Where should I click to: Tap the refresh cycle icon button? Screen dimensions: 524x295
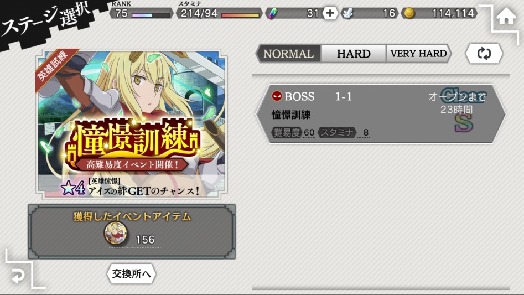click(x=484, y=54)
